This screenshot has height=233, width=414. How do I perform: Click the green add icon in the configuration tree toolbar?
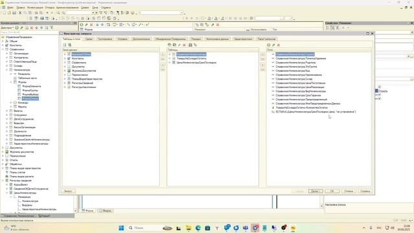[17, 27]
